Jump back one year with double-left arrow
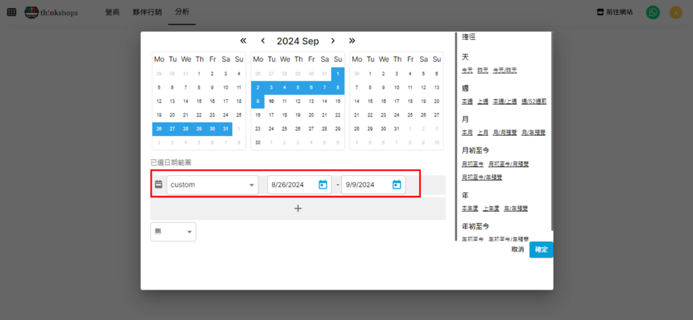693x320 pixels. tap(244, 41)
